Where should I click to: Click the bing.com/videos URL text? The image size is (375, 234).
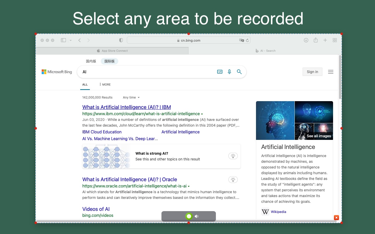click(x=98, y=215)
